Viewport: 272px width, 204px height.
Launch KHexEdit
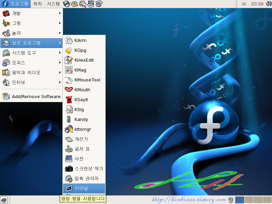(x=84, y=60)
